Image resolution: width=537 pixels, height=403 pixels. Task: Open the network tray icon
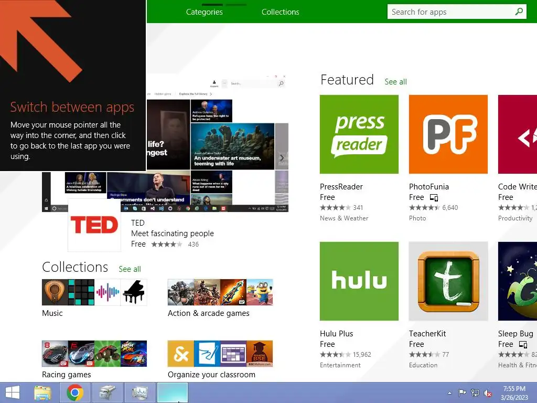click(475, 393)
